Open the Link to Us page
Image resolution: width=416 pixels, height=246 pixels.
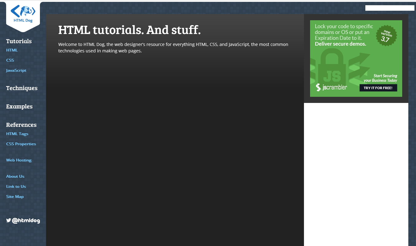coord(16,186)
